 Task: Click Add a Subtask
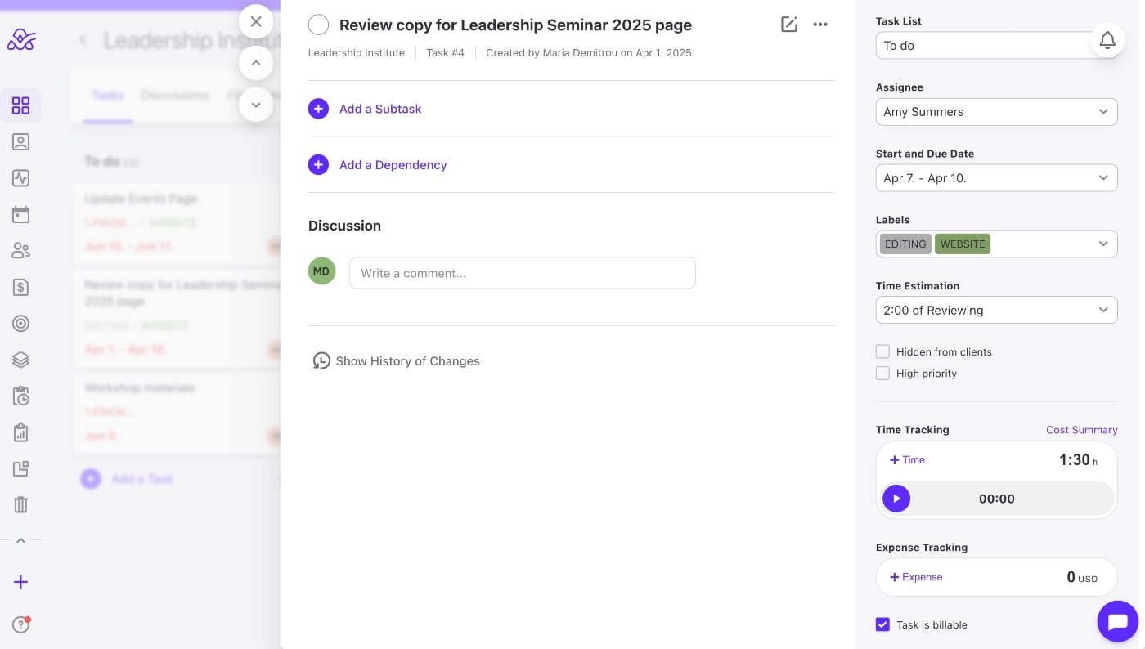click(x=379, y=109)
